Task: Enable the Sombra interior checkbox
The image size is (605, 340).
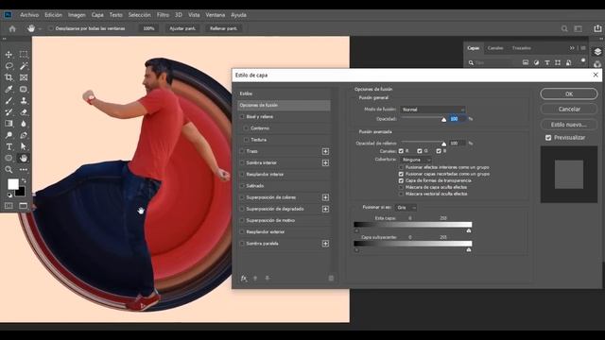Action: pyautogui.click(x=242, y=162)
